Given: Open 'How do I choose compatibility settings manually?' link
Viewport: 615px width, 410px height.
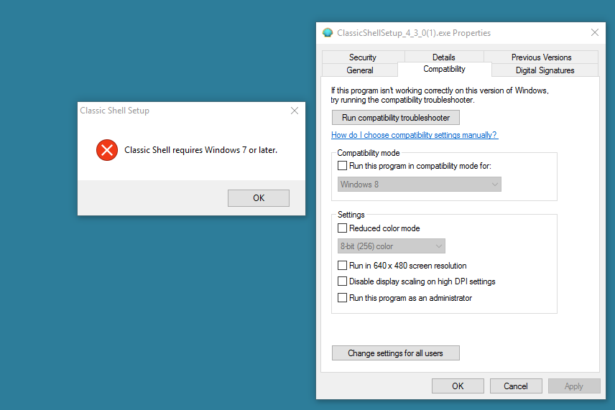Looking at the screenshot, I should pos(414,135).
